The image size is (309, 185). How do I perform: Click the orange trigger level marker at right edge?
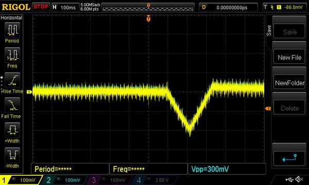coord(268,108)
